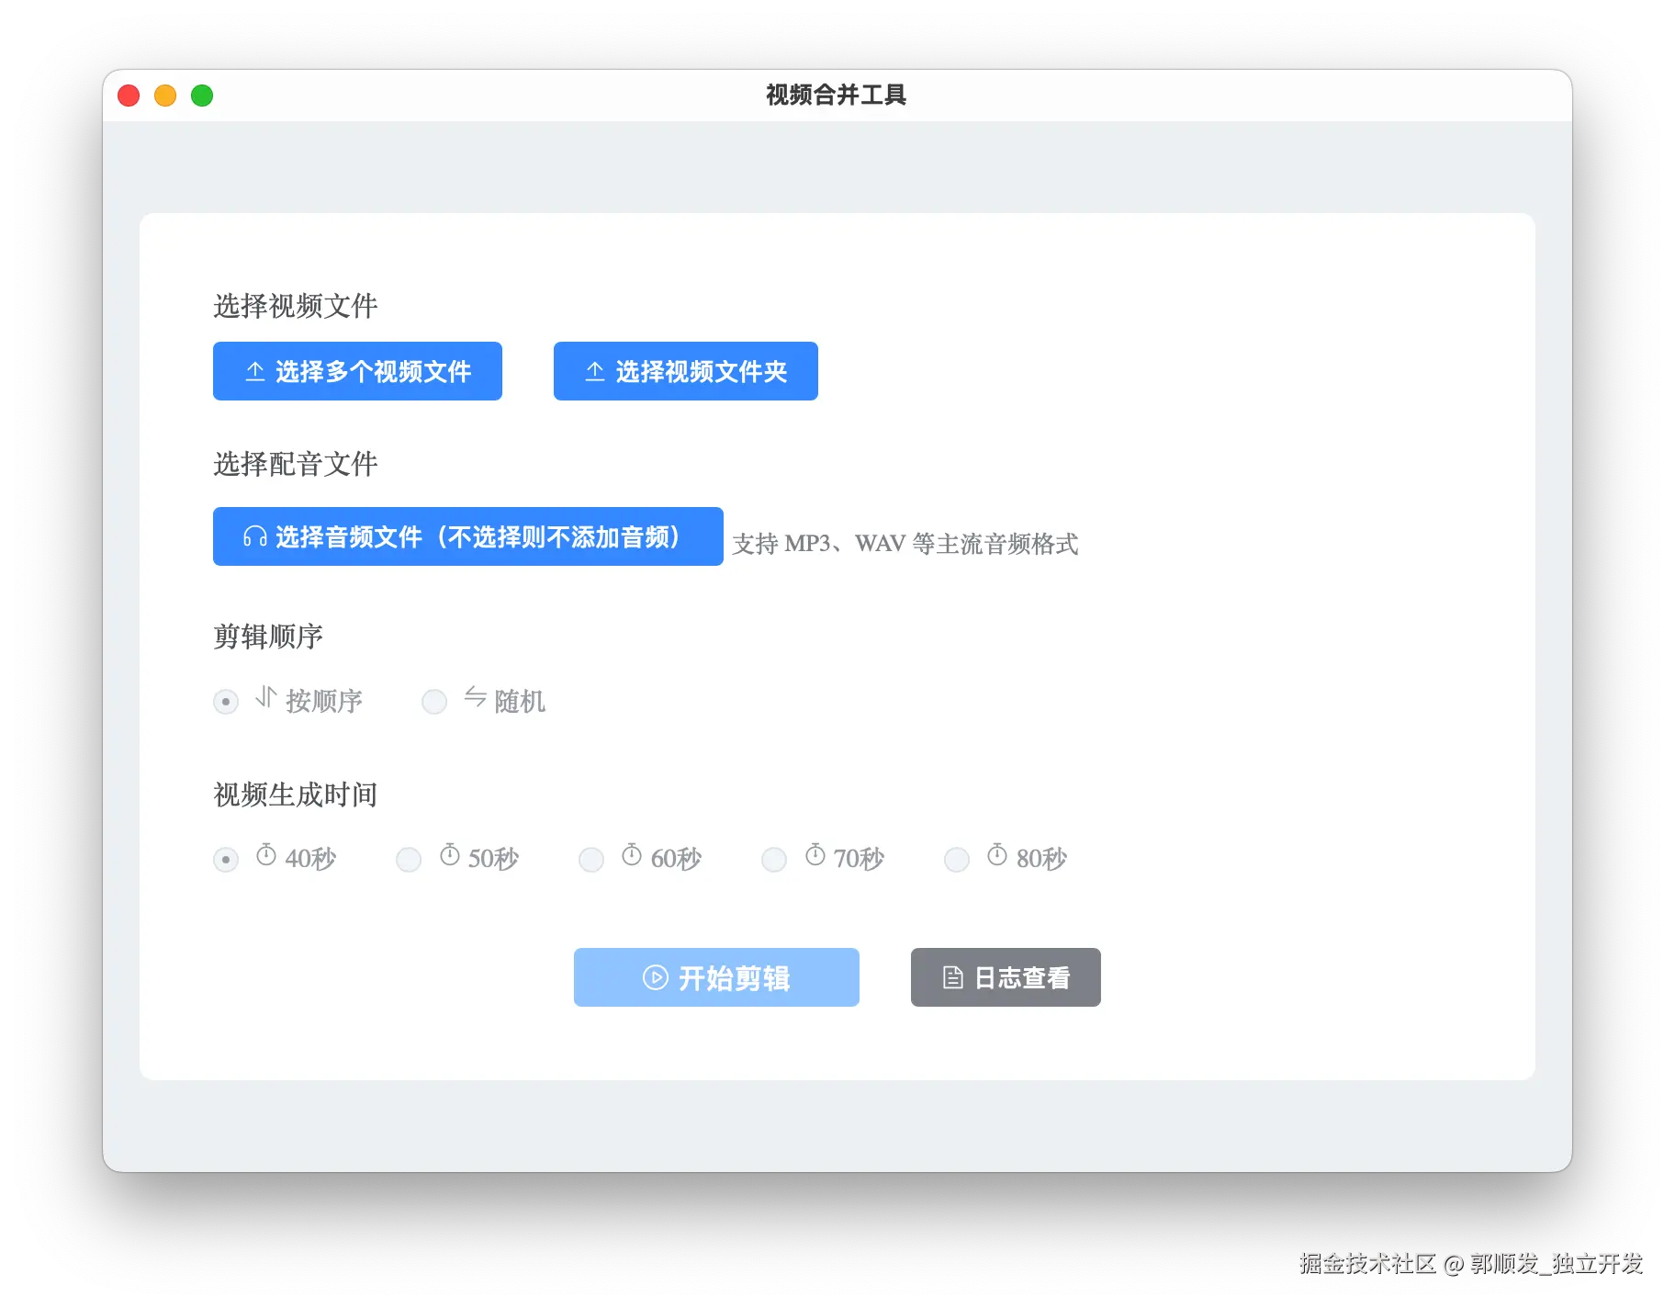This screenshot has height=1308, width=1675.
Task: View logs using the 日志查看 button
Action: pyautogui.click(x=1006, y=977)
